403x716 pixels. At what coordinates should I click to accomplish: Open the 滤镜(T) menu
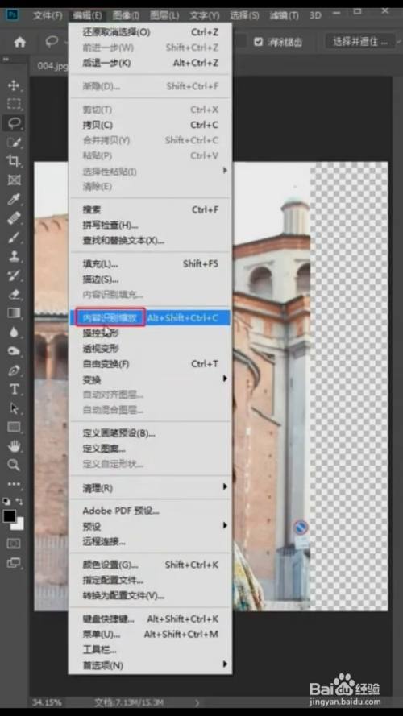point(285,15)
